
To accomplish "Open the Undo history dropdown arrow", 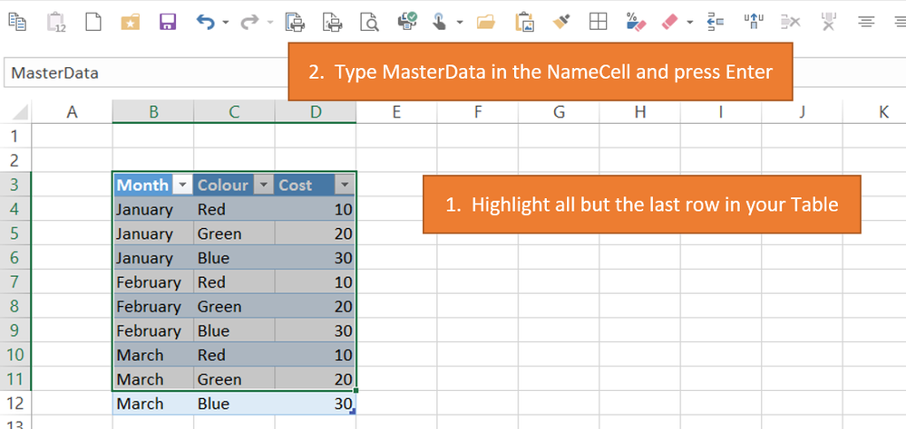I will point(225,23).
